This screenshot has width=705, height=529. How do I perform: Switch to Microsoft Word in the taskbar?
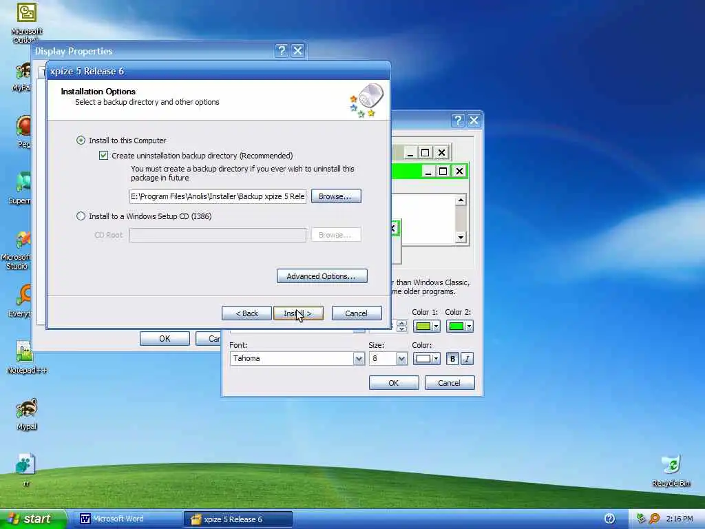(x=127, y=519)
